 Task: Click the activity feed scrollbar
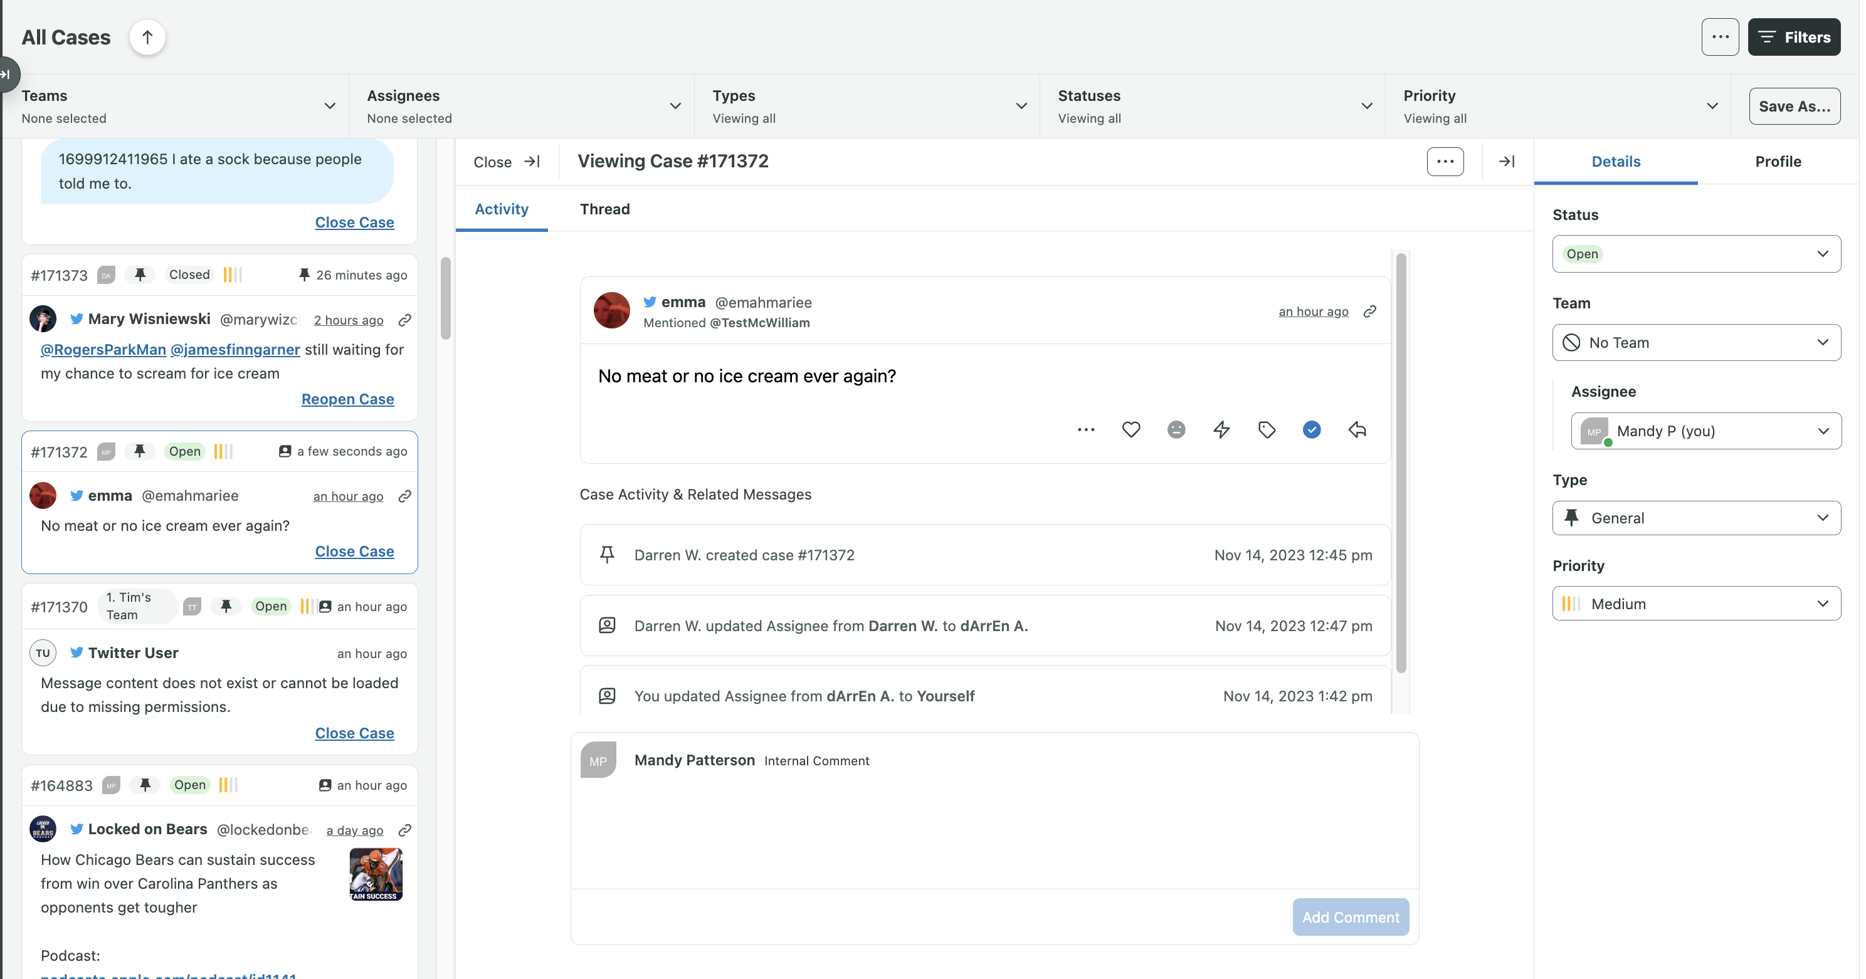(x=1400, y=463)
